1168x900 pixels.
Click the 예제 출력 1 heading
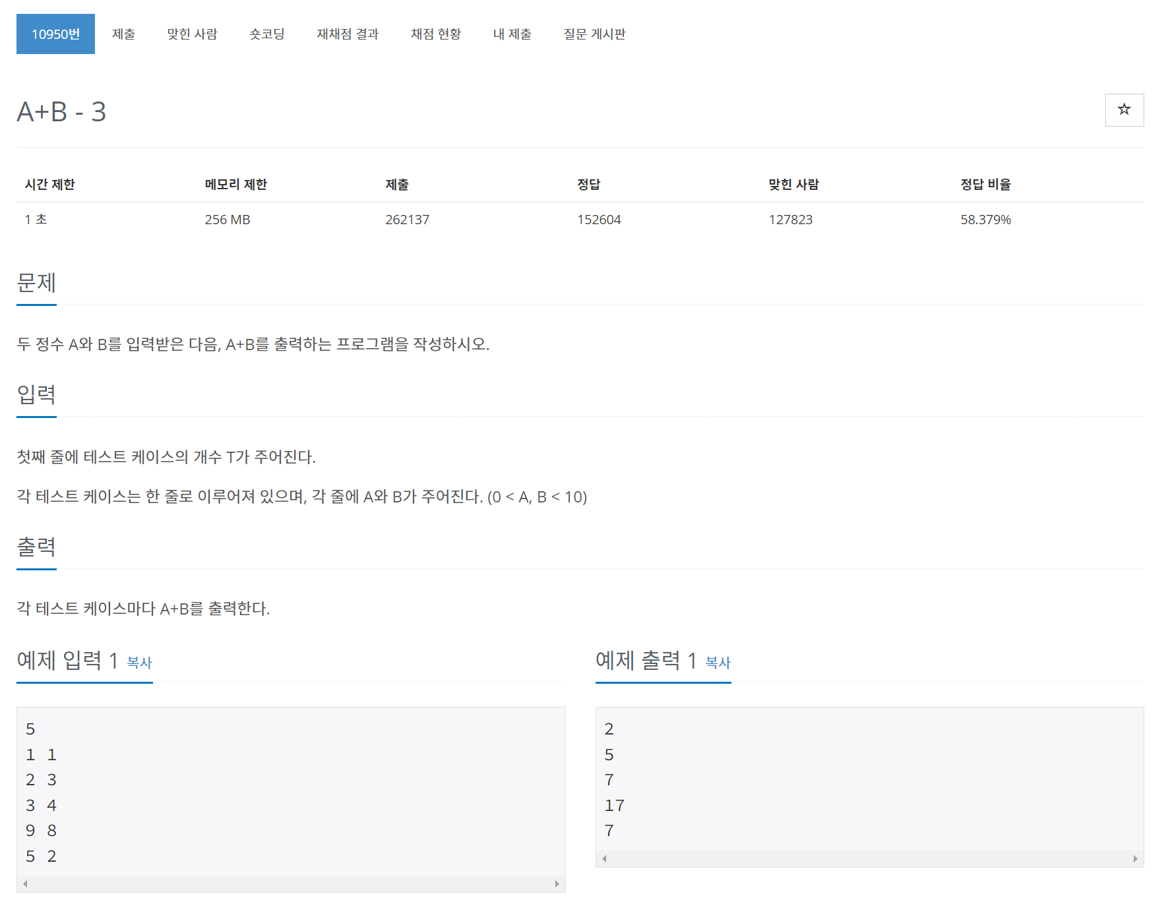(646, 660)
